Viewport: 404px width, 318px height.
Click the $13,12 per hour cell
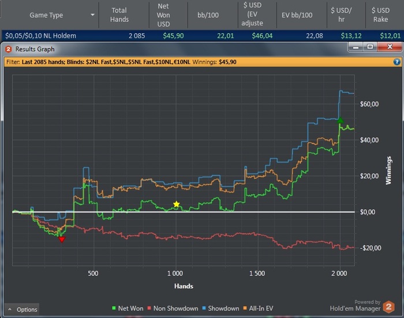pos(351,36)
